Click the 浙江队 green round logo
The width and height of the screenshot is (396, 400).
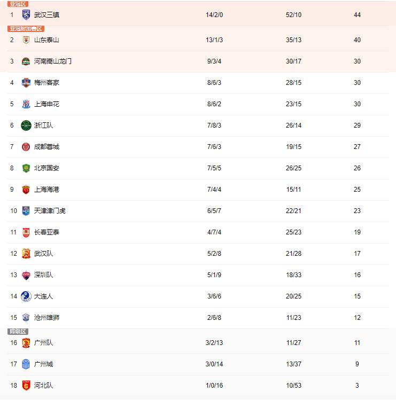[26, 126]
